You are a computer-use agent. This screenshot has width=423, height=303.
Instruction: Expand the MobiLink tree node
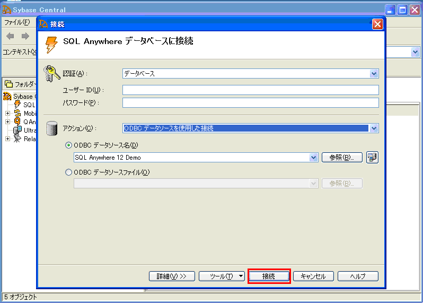click(7, 113)
